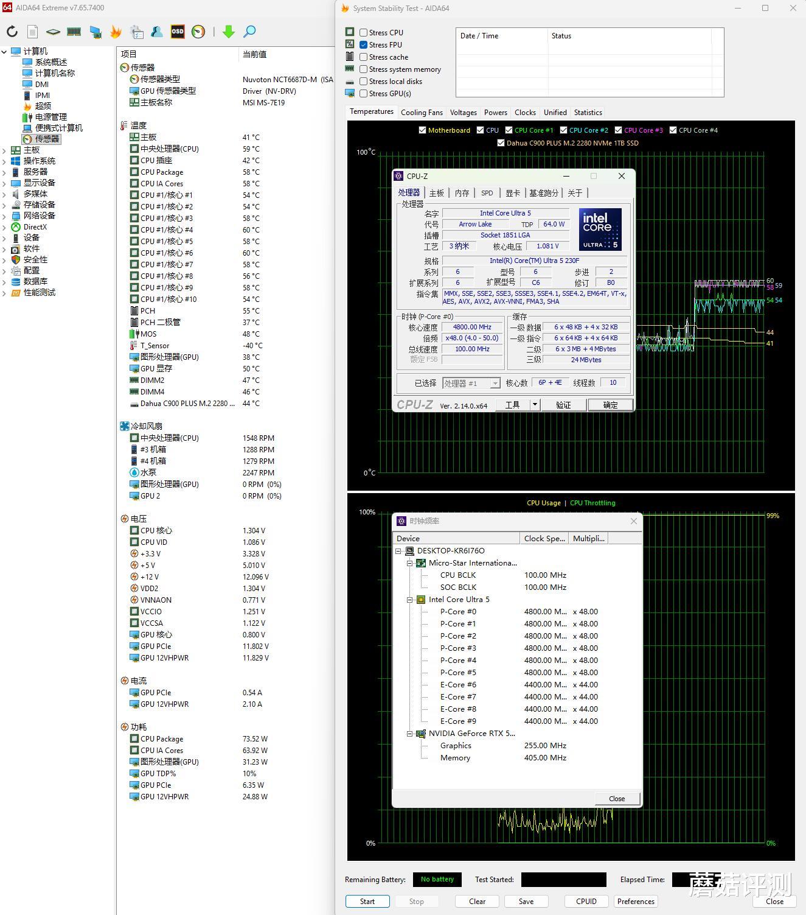Select 多媒体 speaker entry in tree

[x=35, y=194]
